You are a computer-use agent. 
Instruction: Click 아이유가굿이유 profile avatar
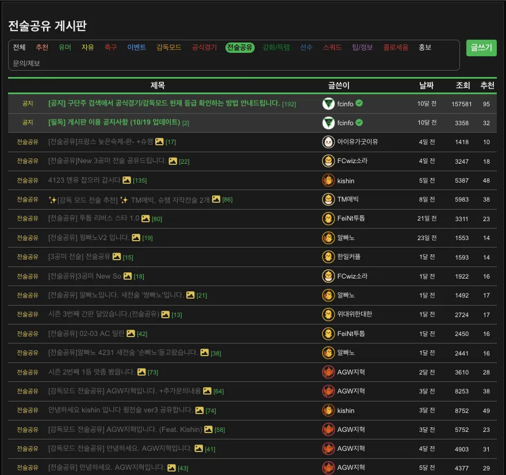point(328,142)
